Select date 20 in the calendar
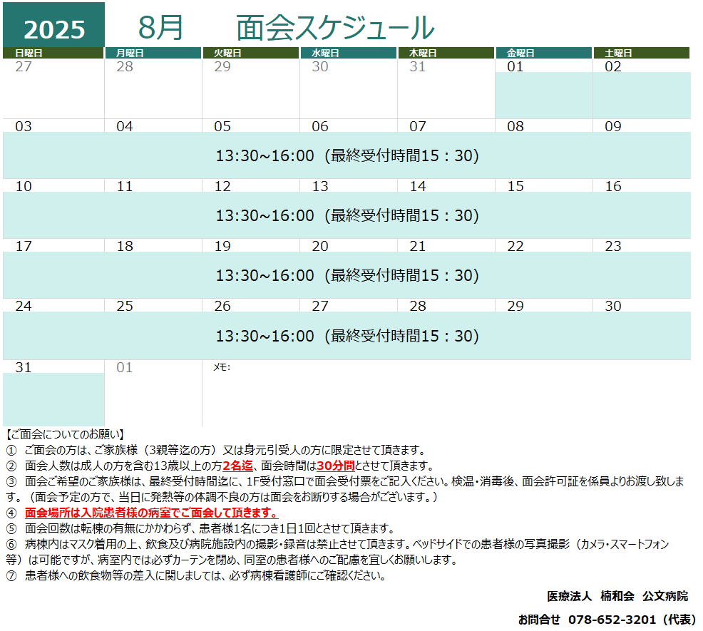Image resolution: width=703 pixels, height=631 pixels. coord(320,246)
